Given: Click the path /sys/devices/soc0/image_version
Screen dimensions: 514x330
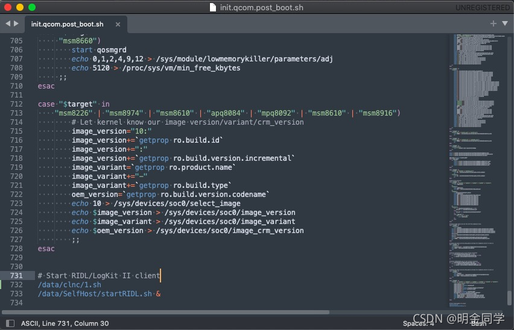Looking at the screenshot, I should (230, 213).
